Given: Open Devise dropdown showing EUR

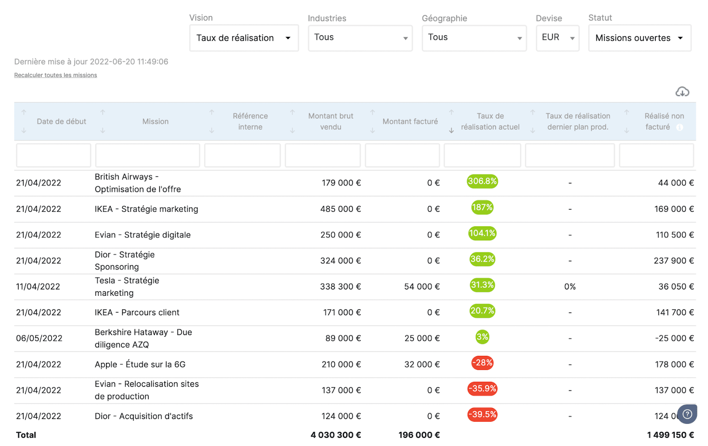Looking at the screenshot, I should (558, 38).
